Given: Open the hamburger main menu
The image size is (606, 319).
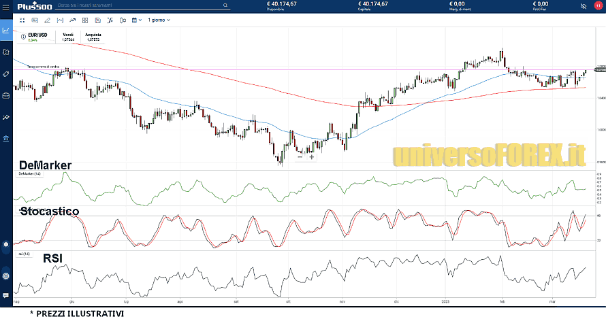Looking at the screenshot, I should [x=5, y=5].
